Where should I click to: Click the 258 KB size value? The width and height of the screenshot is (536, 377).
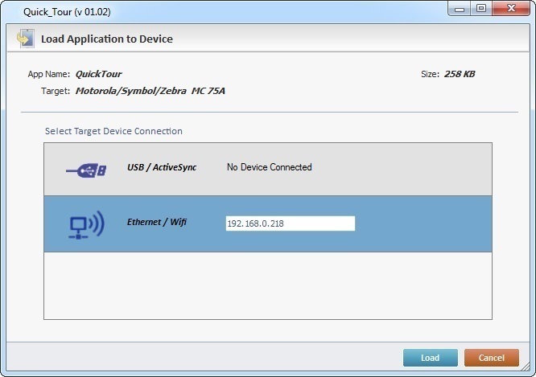coord(460,74)
